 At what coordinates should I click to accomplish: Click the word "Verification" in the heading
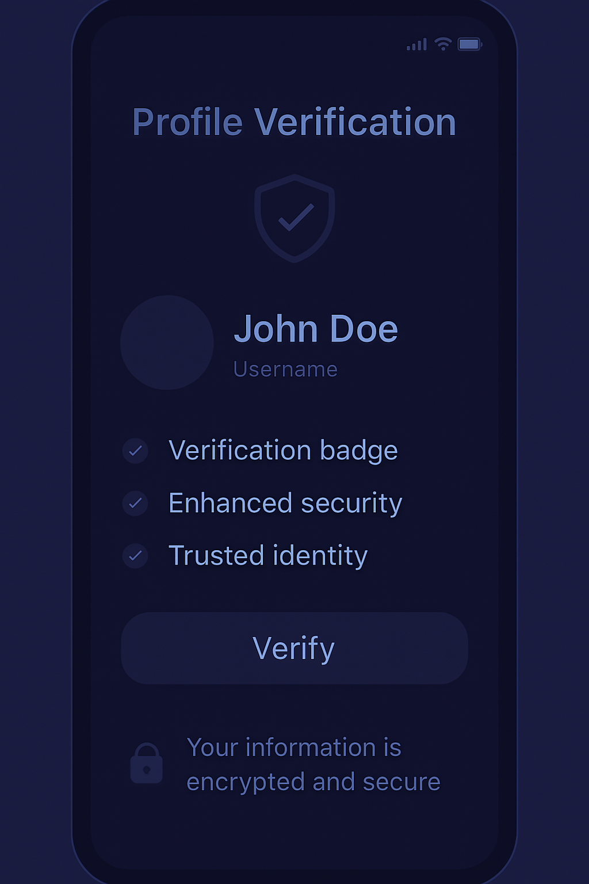355,122
